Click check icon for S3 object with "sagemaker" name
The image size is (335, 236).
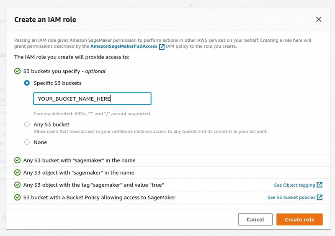(17, 173)
